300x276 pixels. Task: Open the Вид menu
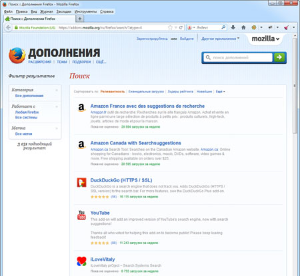point(33,11)
